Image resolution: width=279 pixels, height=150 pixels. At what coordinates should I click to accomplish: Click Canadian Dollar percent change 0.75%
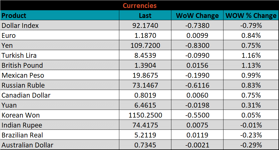coord(251,95)
